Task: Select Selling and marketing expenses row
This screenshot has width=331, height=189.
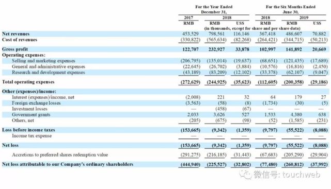Action: click(x=165, y=61)
